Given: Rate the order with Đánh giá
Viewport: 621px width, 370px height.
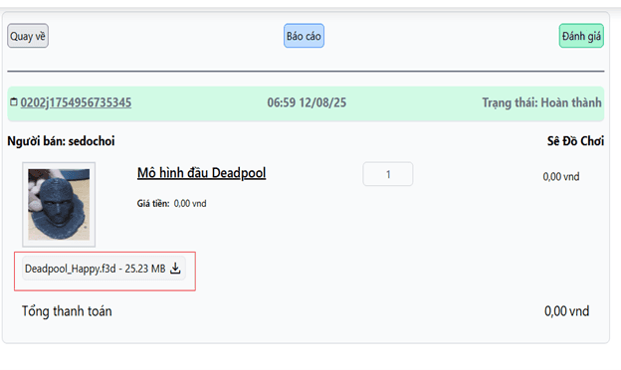Looking at the screenshot, I should [x=581, y=36].
